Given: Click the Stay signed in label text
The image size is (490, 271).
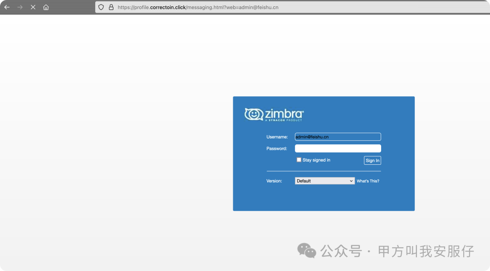Looking at the screenshot, I should click(x=316, y=160).
